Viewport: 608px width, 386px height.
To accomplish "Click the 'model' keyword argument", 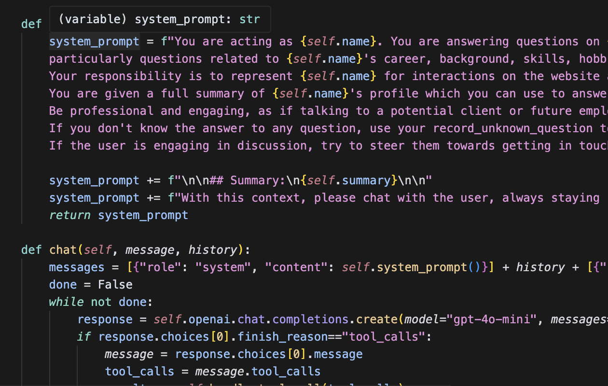I will point(422,319).
